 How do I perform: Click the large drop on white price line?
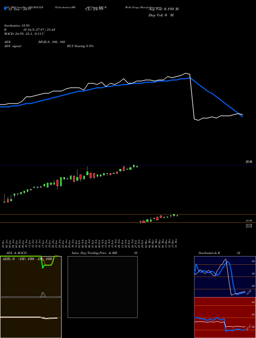(192, 97)
